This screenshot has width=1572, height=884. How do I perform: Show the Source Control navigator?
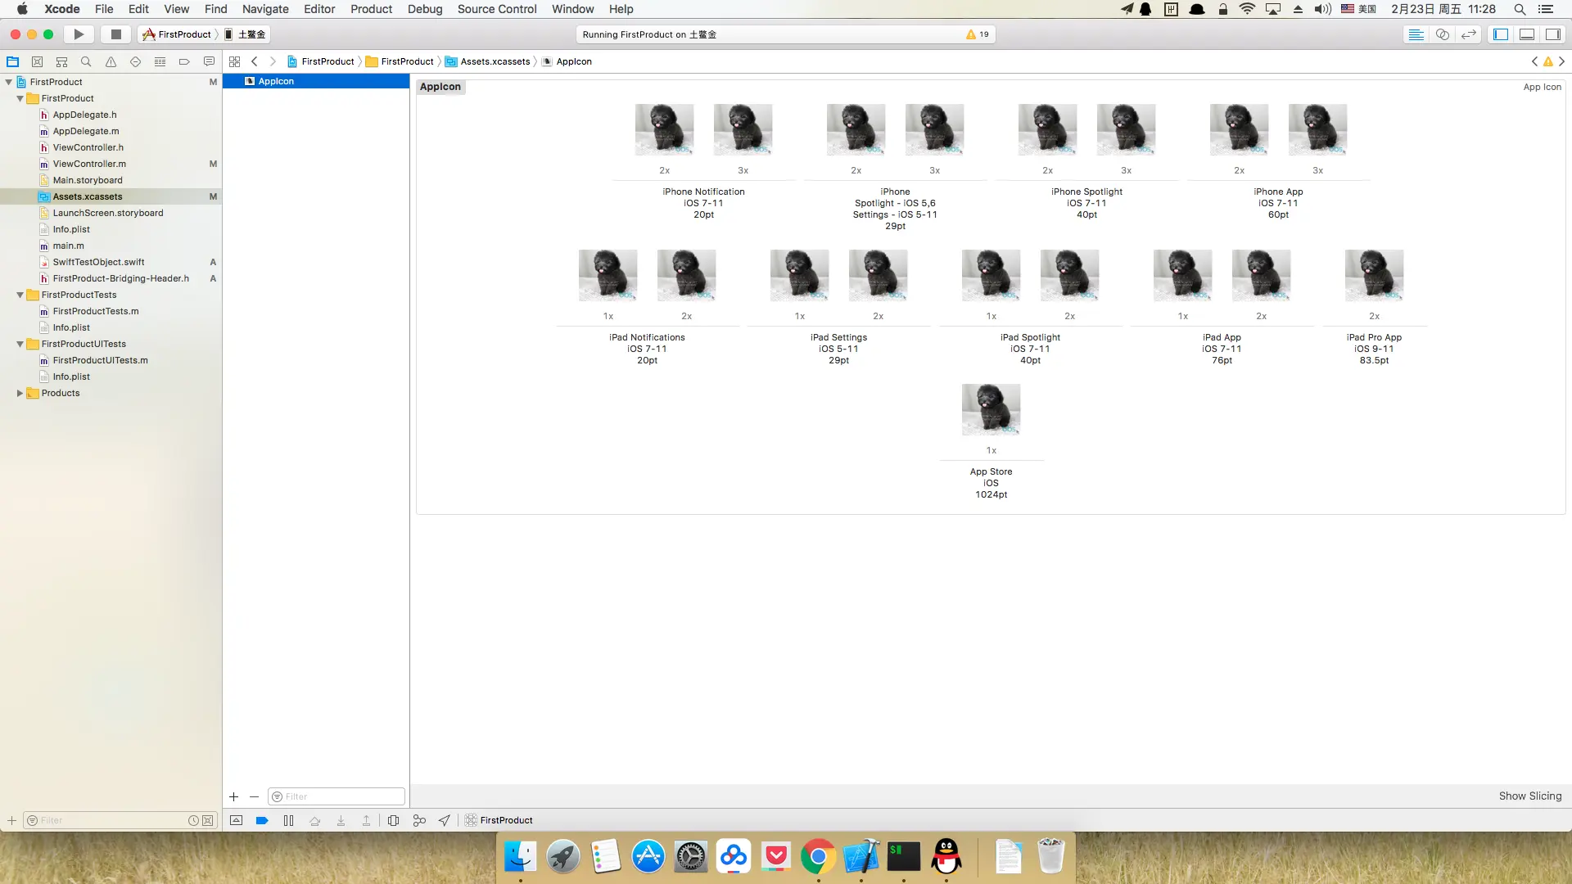[37, 61]
